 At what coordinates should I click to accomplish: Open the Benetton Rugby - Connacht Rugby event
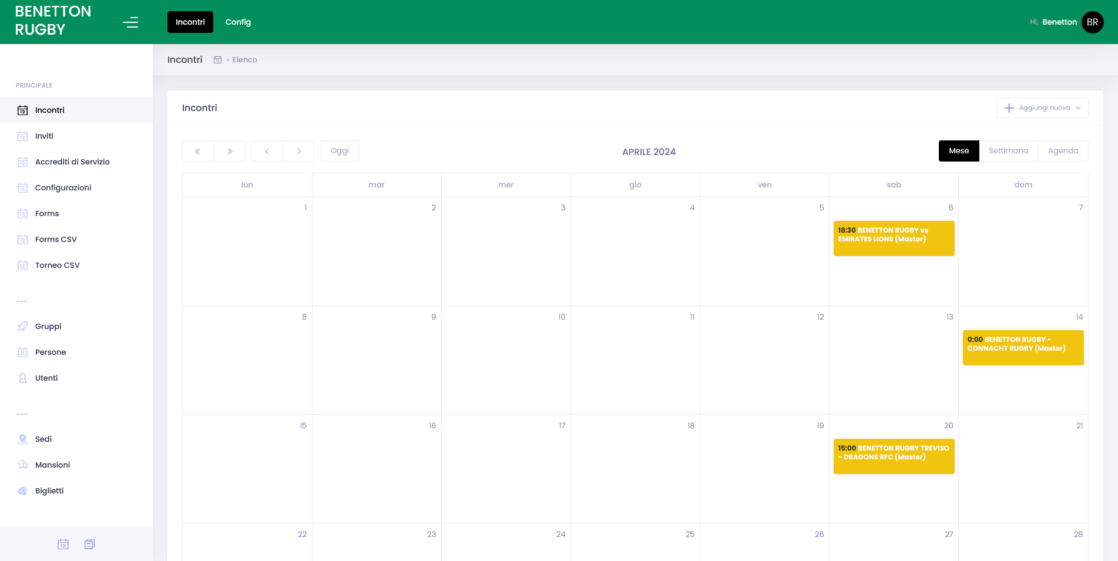(x=1023, y=348)
